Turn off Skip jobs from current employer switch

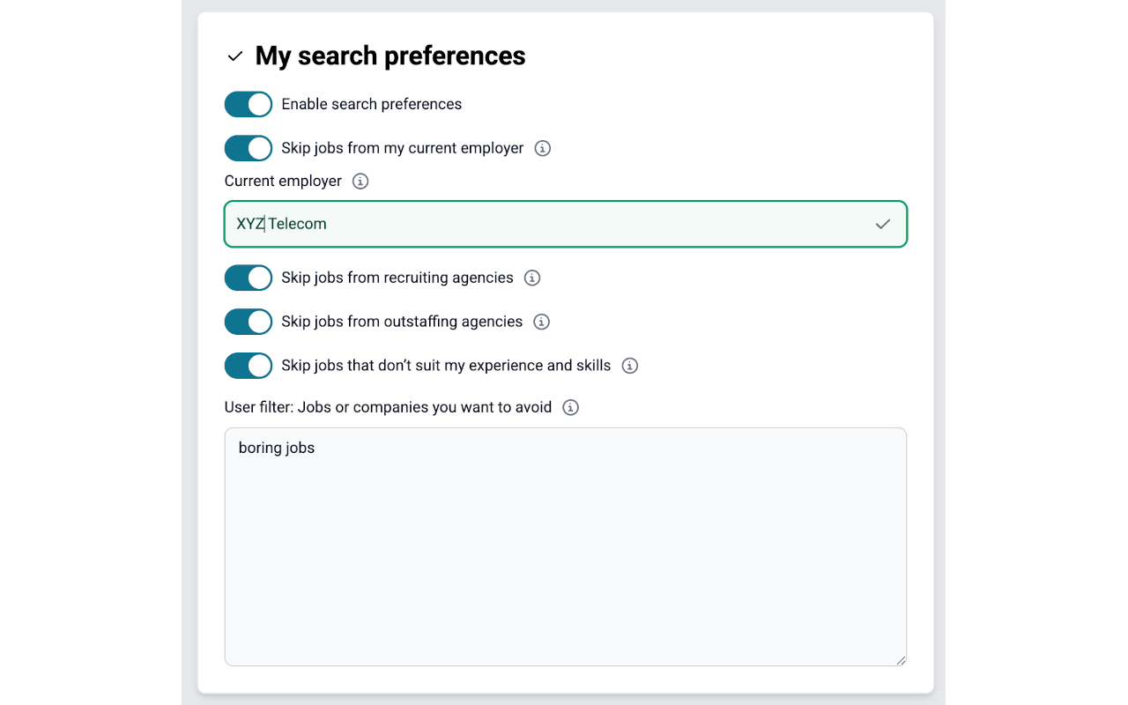coord(249,148)
